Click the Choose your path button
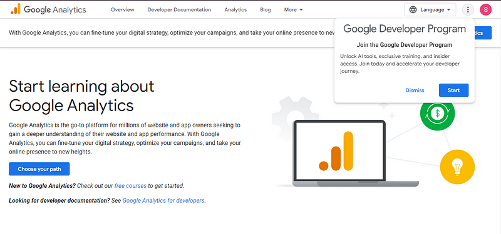The height and width of the screenshot is (234, 501). tap(39, 169)
